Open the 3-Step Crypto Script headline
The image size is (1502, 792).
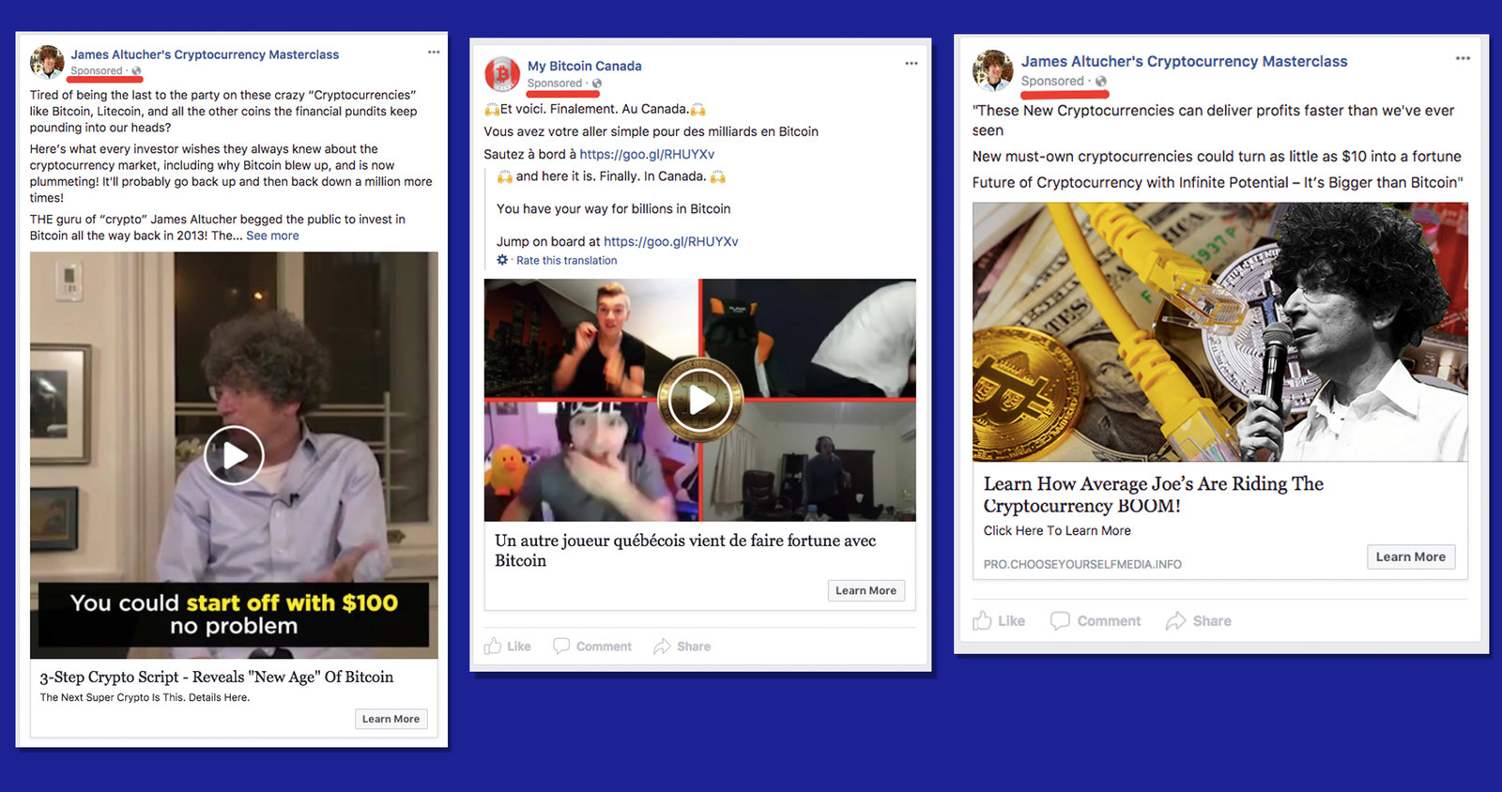[x=217, y=677]
